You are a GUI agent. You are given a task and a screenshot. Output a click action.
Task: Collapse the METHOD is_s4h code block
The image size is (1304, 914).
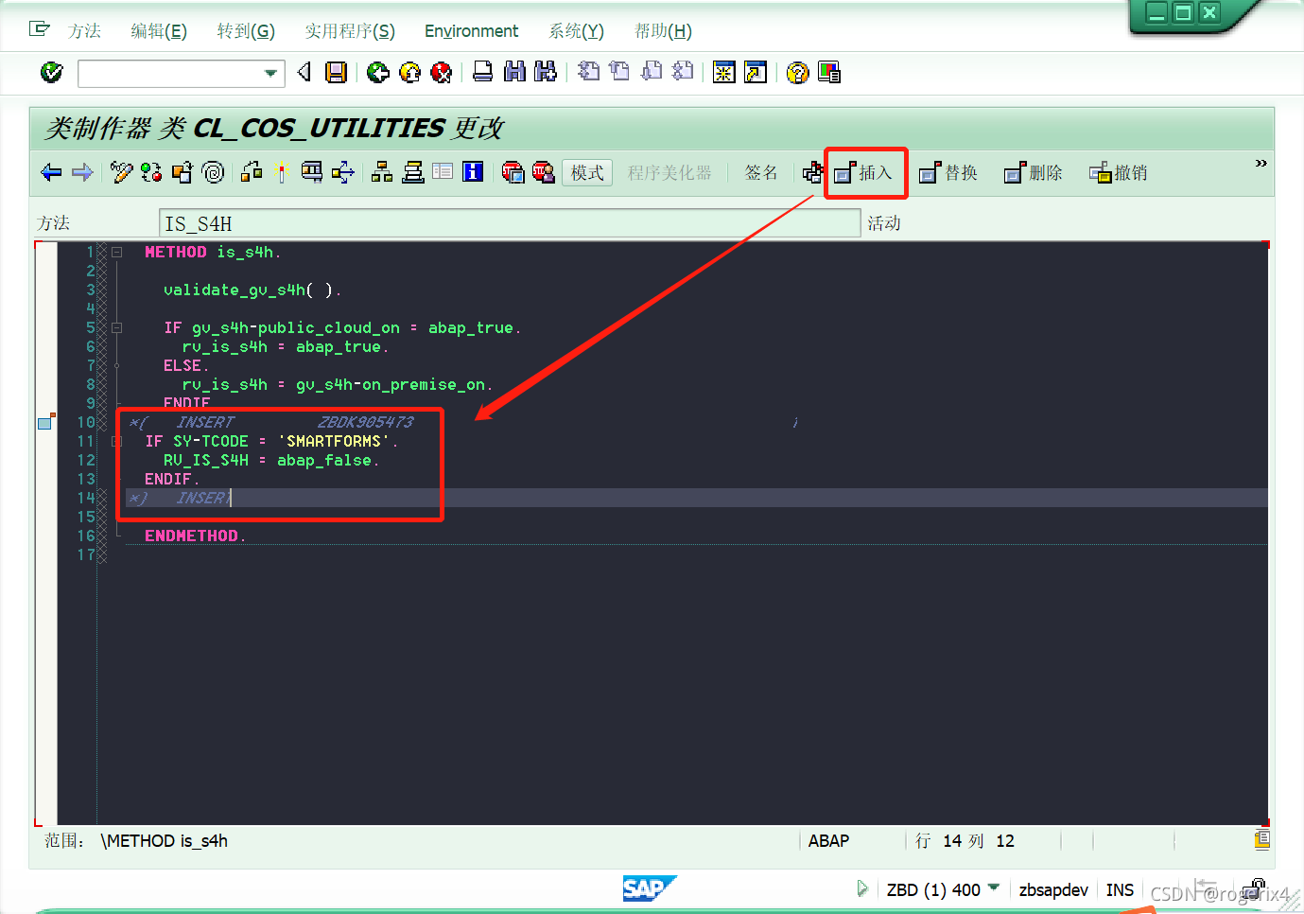[x=117, y=253]
